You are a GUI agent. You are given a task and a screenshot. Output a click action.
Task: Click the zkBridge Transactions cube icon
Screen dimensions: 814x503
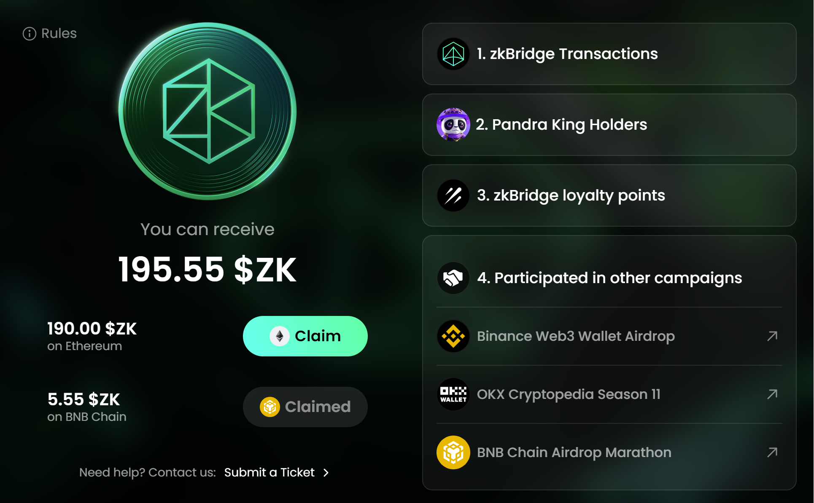click(x=453, y=54)
